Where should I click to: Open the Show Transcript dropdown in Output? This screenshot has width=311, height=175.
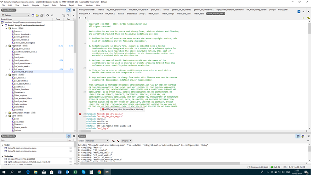coord(97,141)
